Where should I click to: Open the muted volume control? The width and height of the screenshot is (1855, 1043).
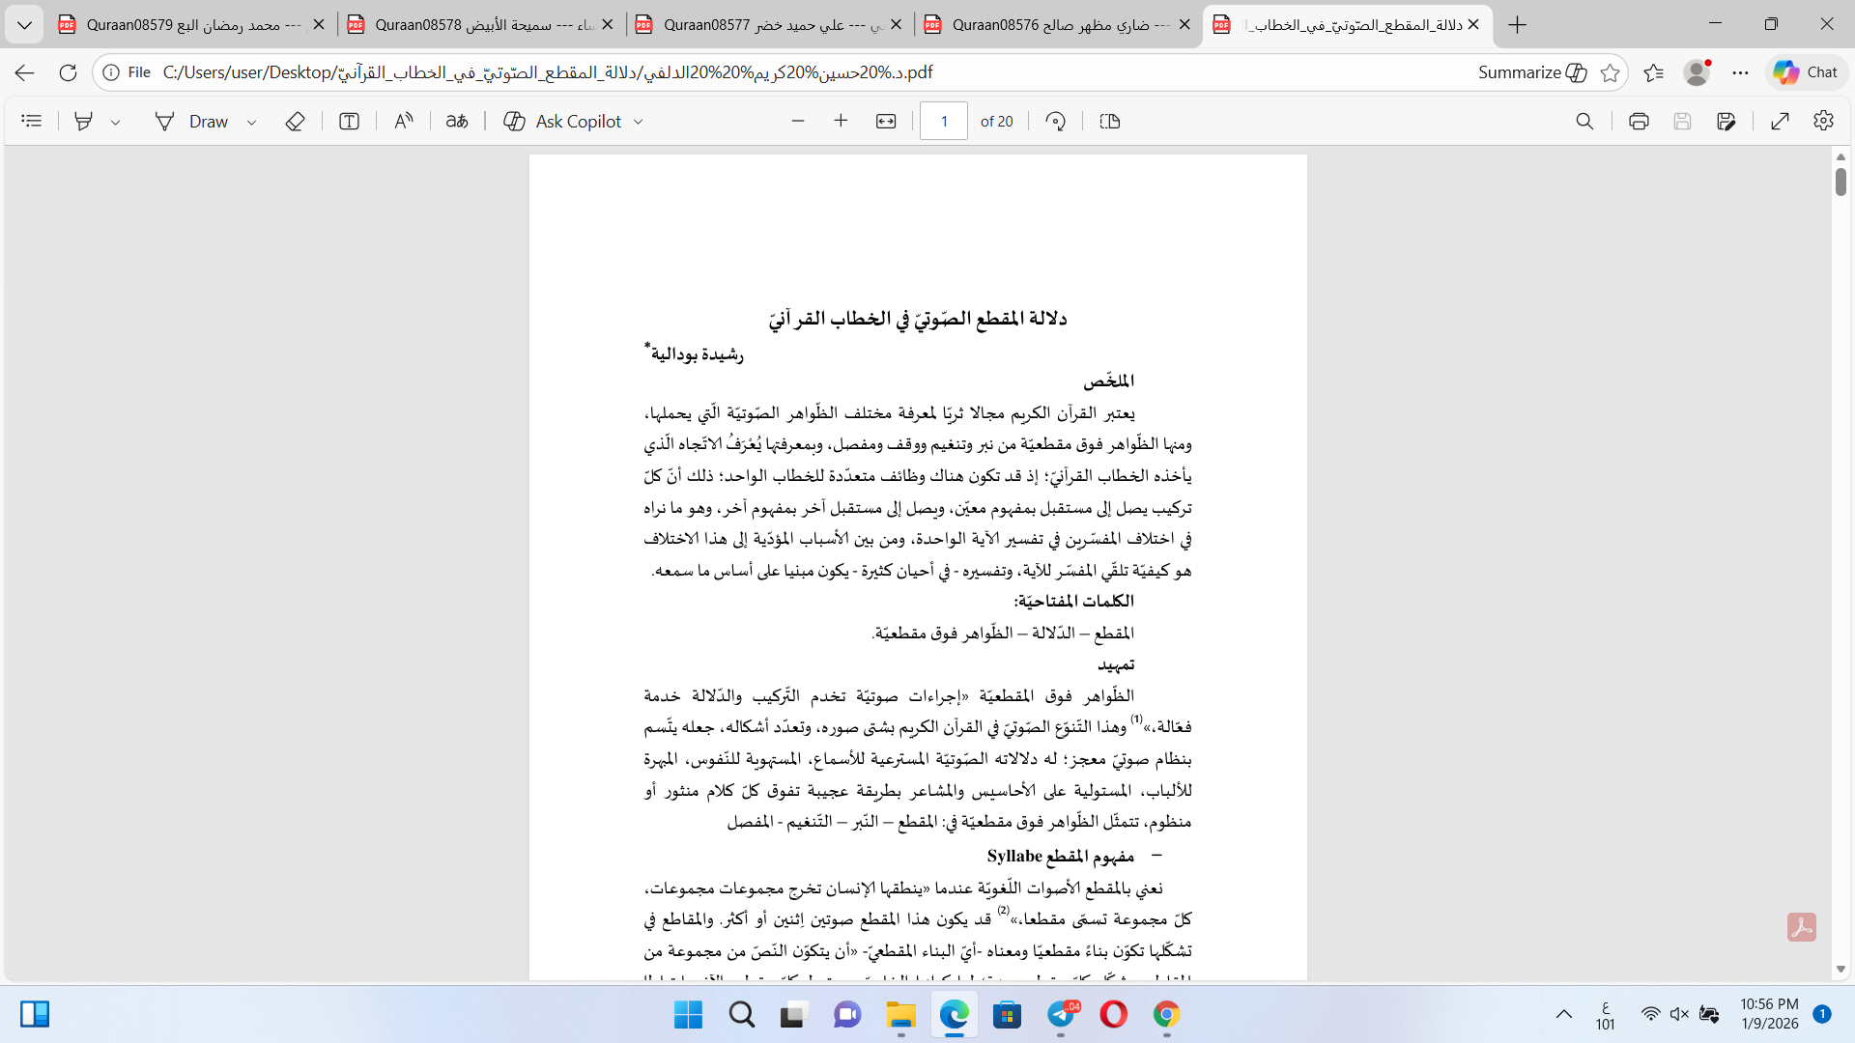[1679, 1014]
